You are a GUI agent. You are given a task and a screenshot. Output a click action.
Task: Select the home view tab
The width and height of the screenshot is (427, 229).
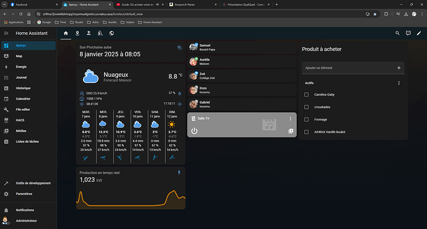point(66,33)
